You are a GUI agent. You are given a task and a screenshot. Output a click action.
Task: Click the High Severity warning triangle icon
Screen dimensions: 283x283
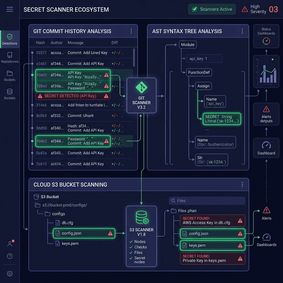tap(245, 9)
